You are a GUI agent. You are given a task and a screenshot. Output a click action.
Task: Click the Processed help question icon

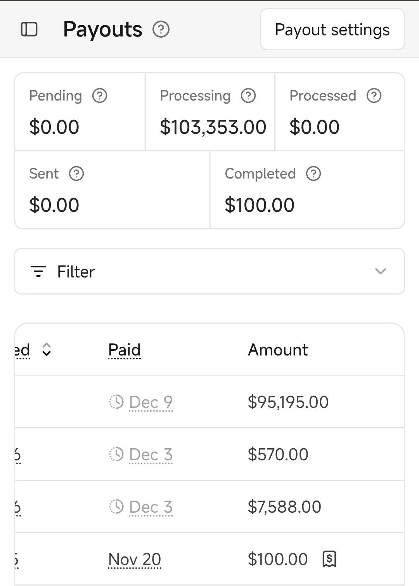[x=374, y=95]
